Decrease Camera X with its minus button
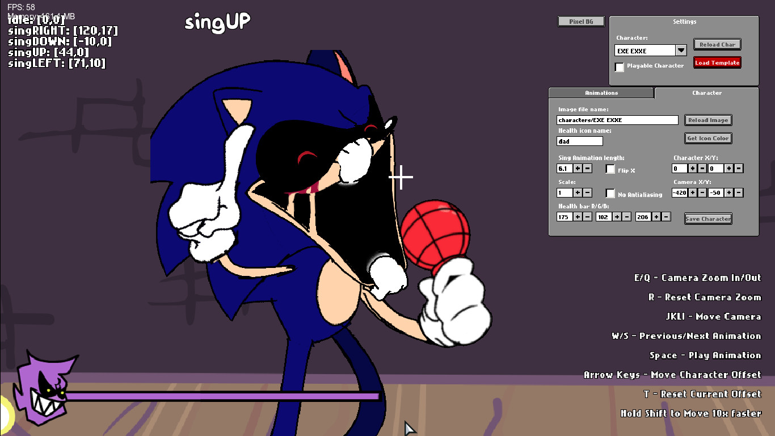 [702, 193]
